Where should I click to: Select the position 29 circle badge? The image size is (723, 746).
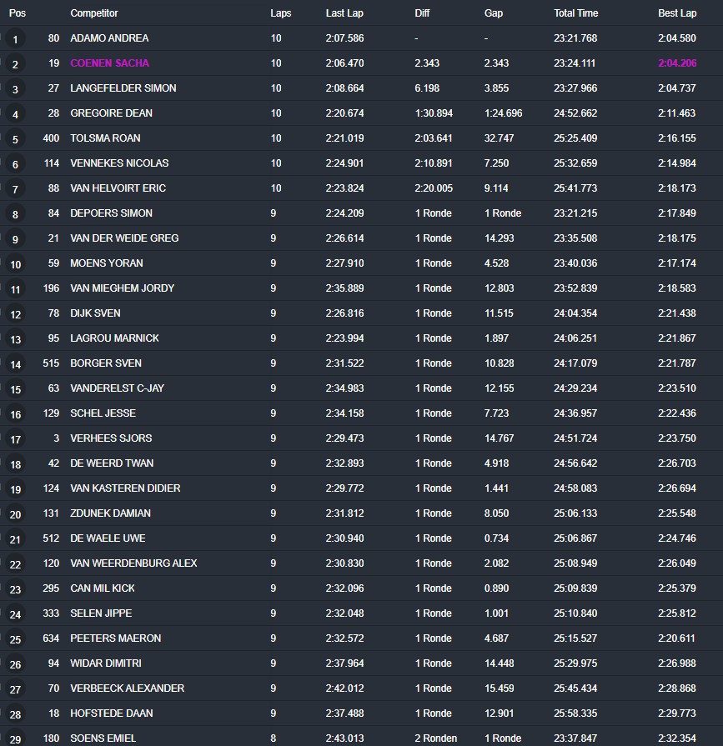click(16, 738)
